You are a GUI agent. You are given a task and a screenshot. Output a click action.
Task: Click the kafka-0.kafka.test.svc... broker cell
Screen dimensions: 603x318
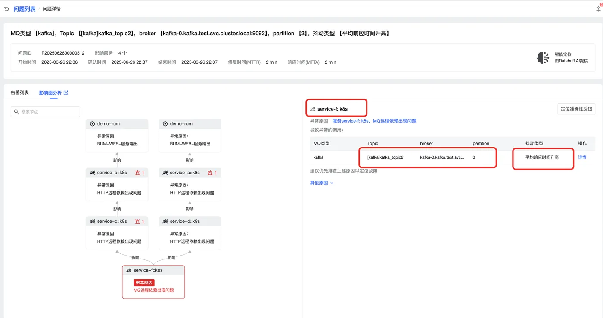tap(442, 157)
